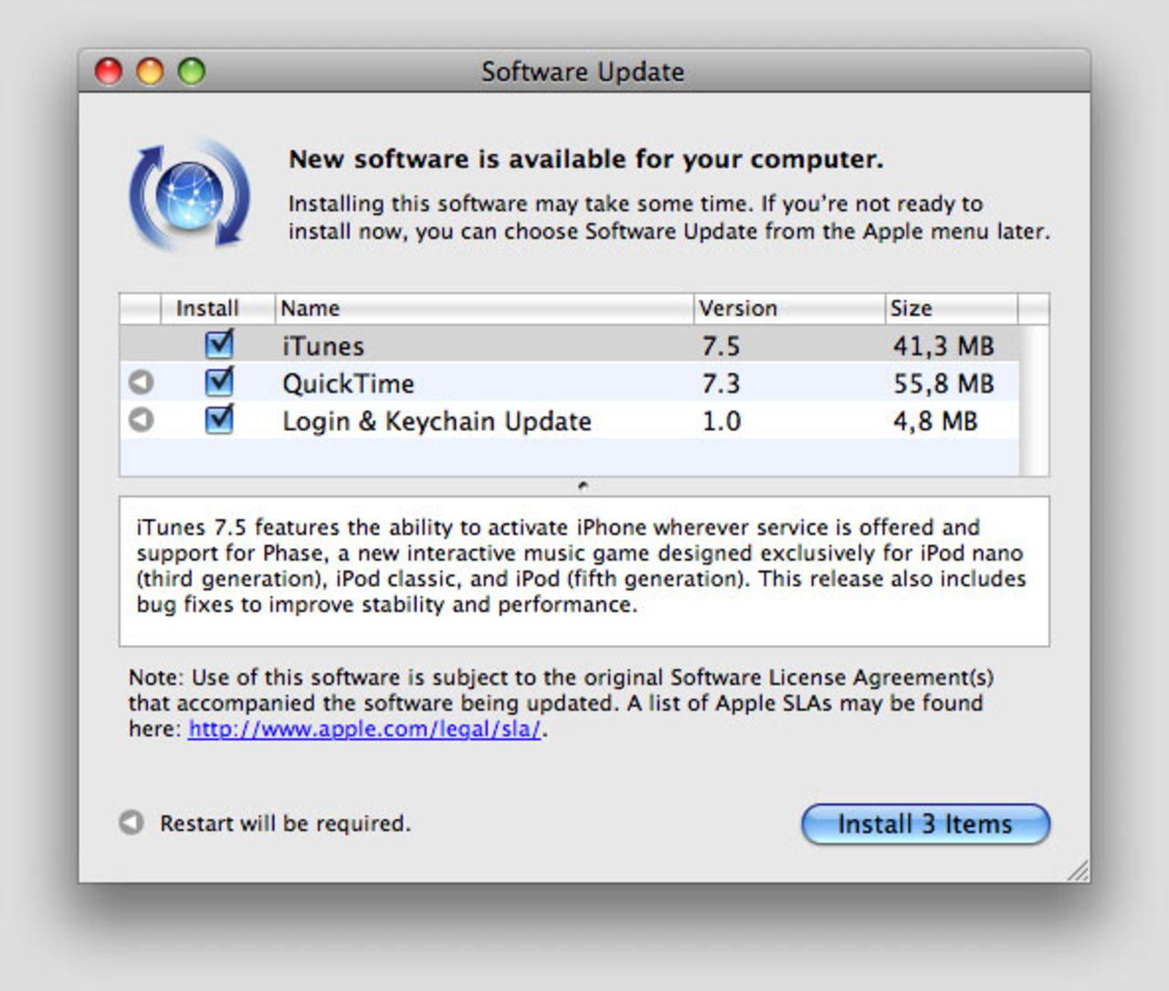
Task: Click the green zoom button
Action: [191, 70]
